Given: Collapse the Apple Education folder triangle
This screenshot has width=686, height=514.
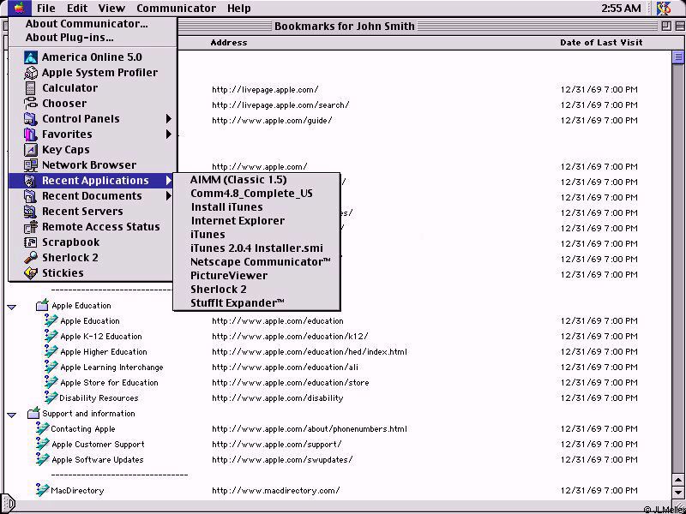Looking at the screenshot, I should (x=12, y=308).
